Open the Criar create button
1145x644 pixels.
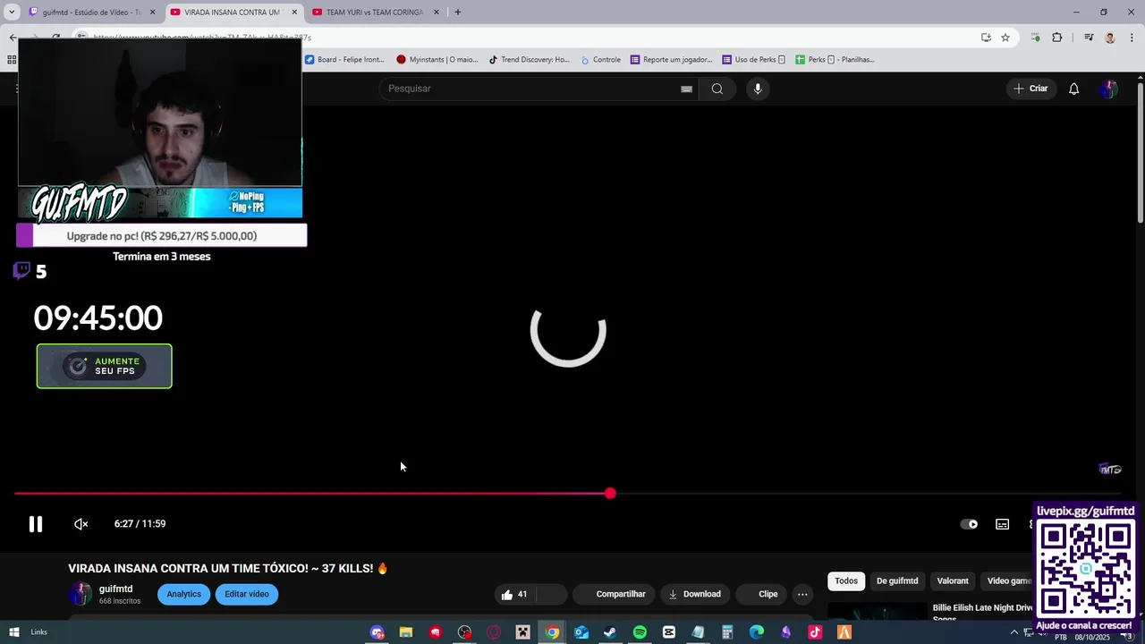click(1030, 89)
